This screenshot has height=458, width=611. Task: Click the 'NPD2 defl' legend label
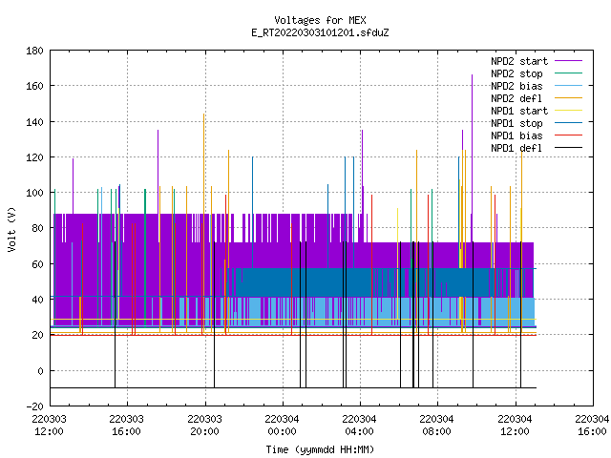coord(516,98)
